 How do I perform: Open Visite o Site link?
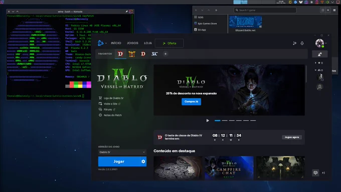click(109, 104)
